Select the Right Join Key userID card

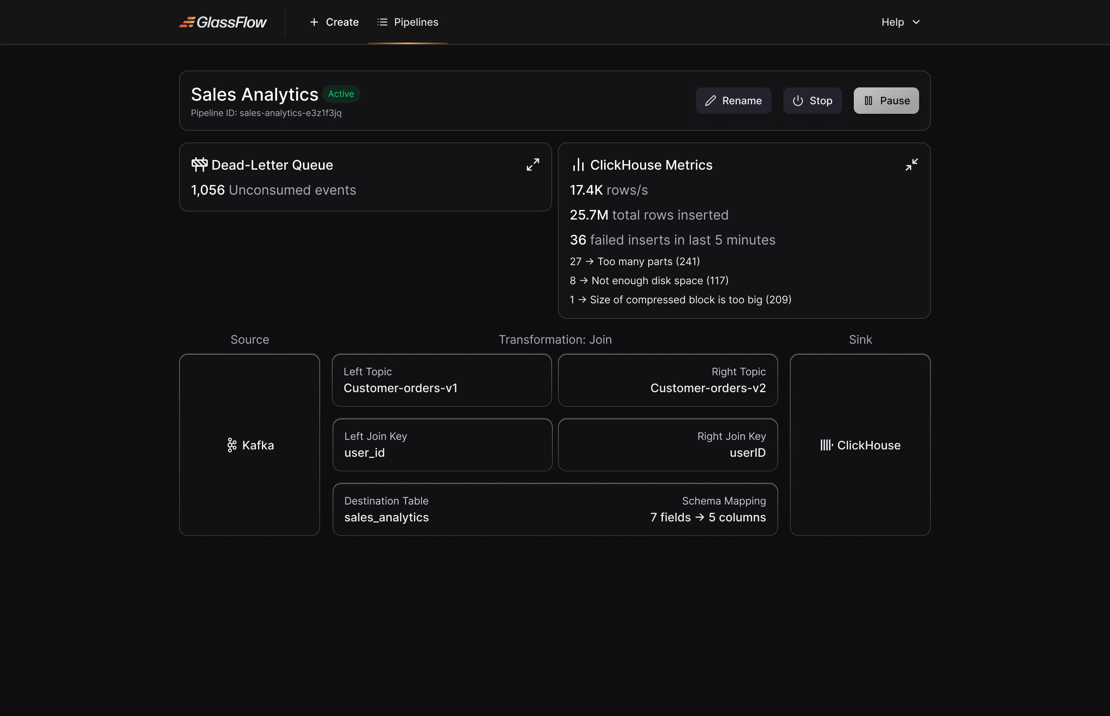point(667,445)
